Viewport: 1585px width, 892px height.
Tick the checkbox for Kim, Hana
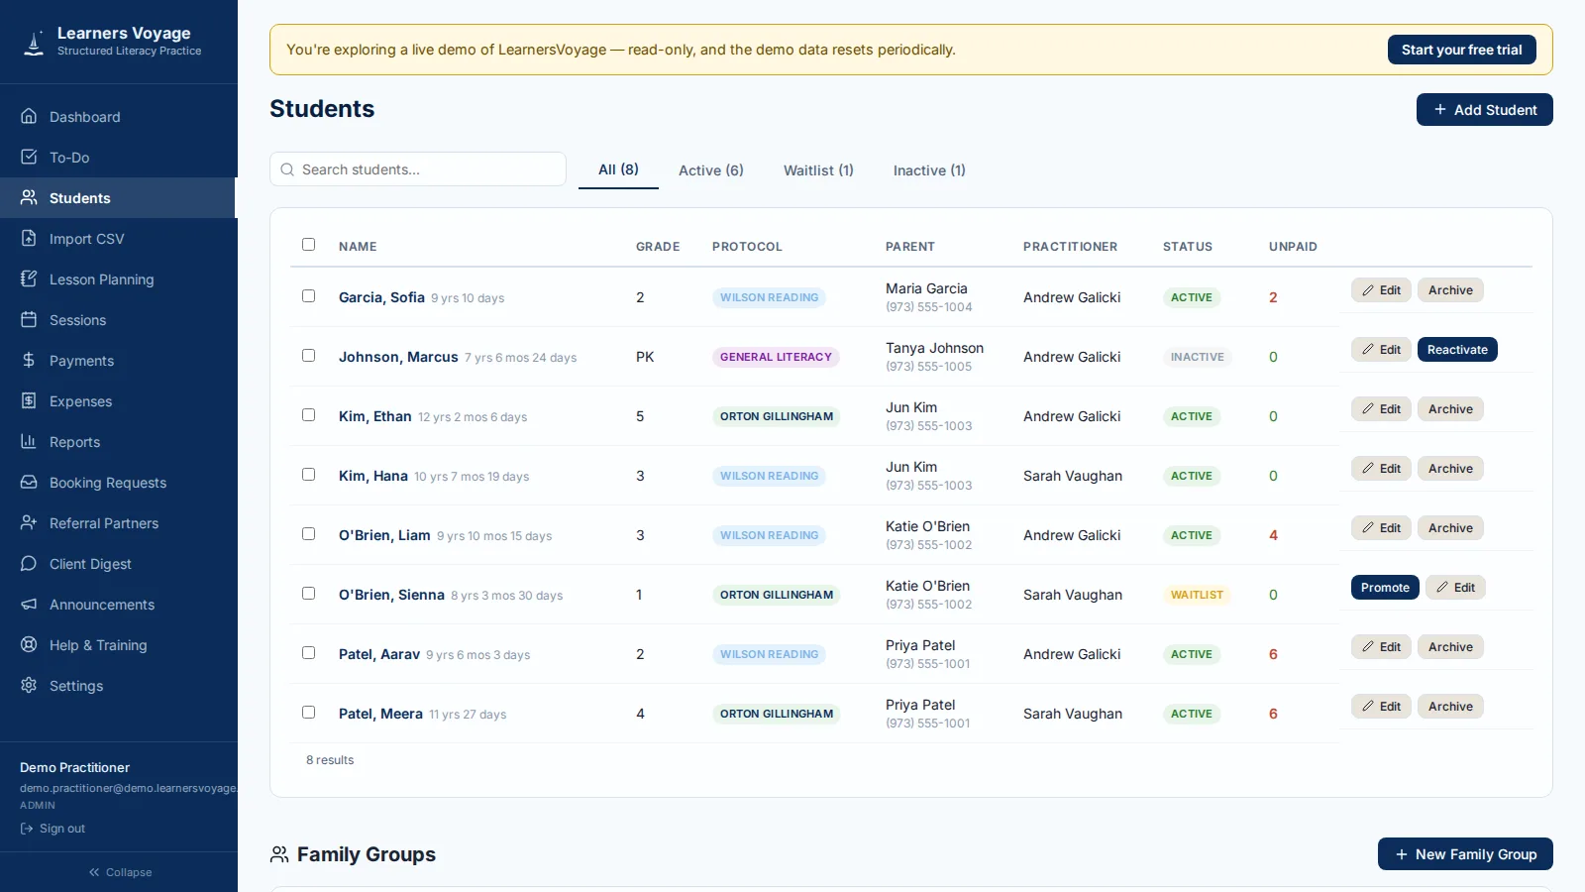point(308,474)
